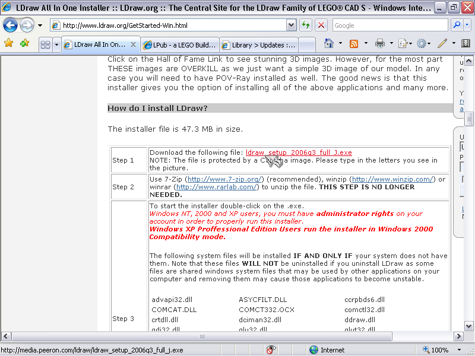This screenshot has width=475, height=356.
Task: Click the 'ddraw.dll' file name
Action: [360, 320]
